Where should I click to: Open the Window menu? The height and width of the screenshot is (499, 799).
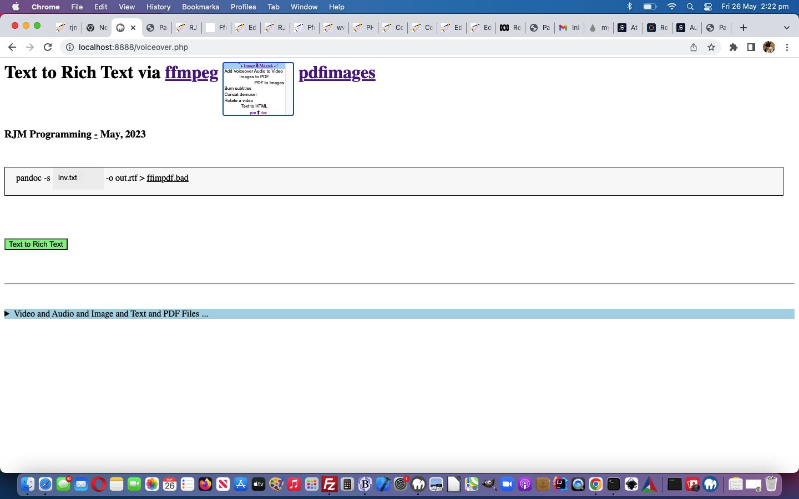tap(304, 7)
